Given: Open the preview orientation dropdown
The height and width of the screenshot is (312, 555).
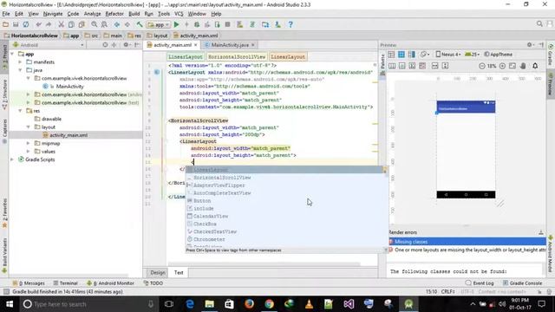Looking at the screenshot, I should click(x=424, y=55).
